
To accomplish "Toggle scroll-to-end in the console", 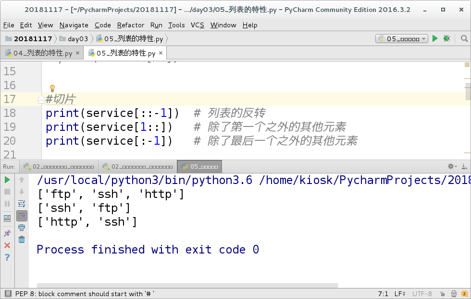I will point(22,216).
